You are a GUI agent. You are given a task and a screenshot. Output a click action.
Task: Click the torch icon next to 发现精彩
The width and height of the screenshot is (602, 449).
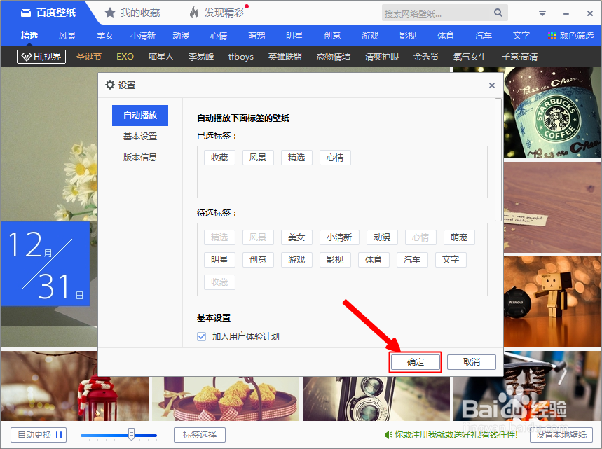(x=193, y=12)
